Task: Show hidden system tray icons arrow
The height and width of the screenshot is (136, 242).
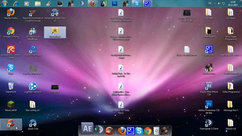Action: coord(215,3)
